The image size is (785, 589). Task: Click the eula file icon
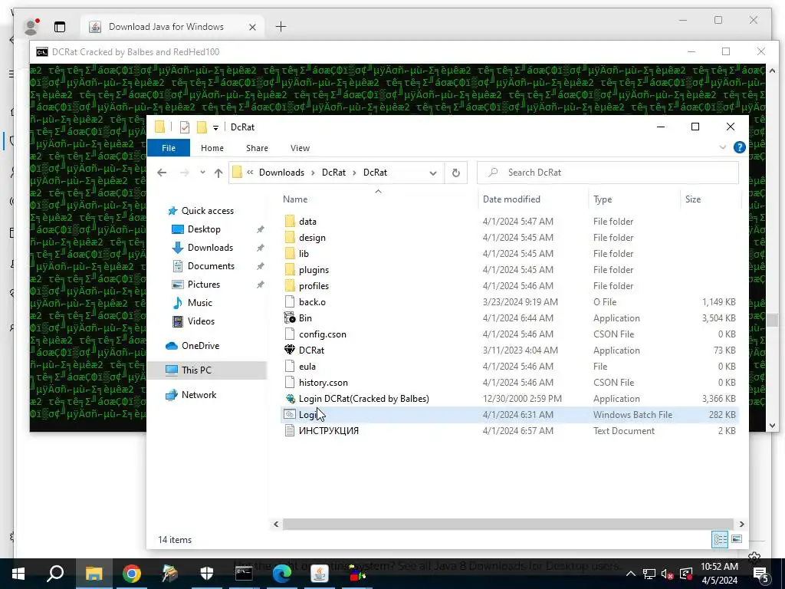(x=290, y=366)
